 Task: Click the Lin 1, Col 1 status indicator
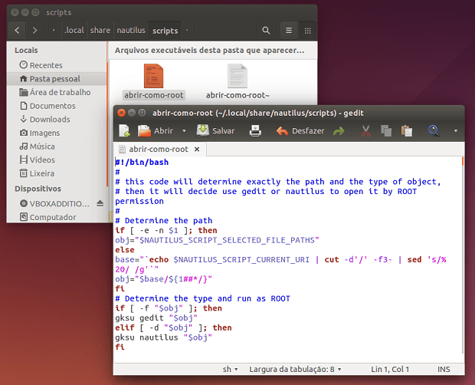(390, 369)
